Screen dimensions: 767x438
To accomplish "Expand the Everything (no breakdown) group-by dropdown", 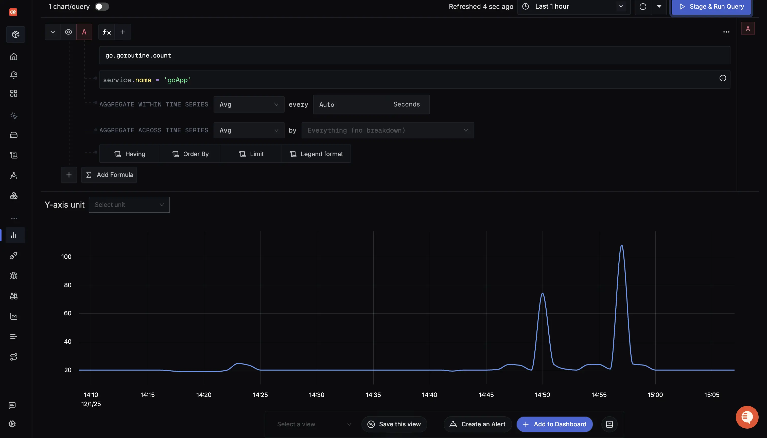I will (x=387, y=130).
